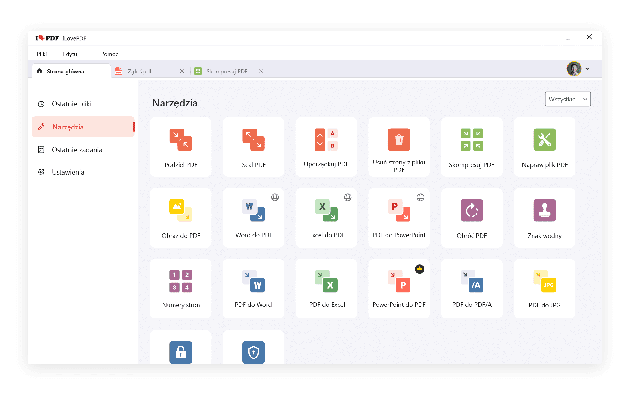Launch PowerPoint do PDF tool
This screenshot has width=631, height=395.
coord(399,289)
